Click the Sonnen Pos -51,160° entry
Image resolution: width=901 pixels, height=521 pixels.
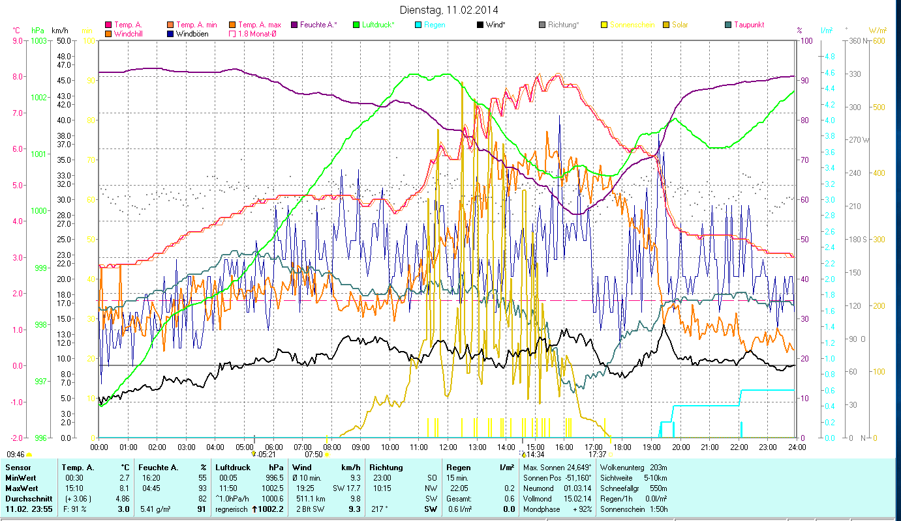click(x=557, y=478)
